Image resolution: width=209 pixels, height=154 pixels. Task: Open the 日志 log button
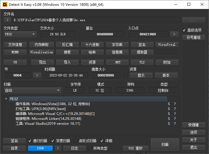[x=75, y=148]
